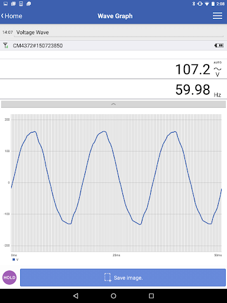This screenshot has width=227, height=303.
Task: Tap the picture notification icon
Action: tap(5, 4)
